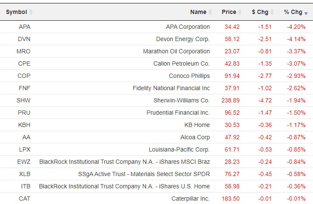The height and width of the screenshot is (204, 313).
Task: Open the APA ticker symbol
Action: click(x=25, y=27)
